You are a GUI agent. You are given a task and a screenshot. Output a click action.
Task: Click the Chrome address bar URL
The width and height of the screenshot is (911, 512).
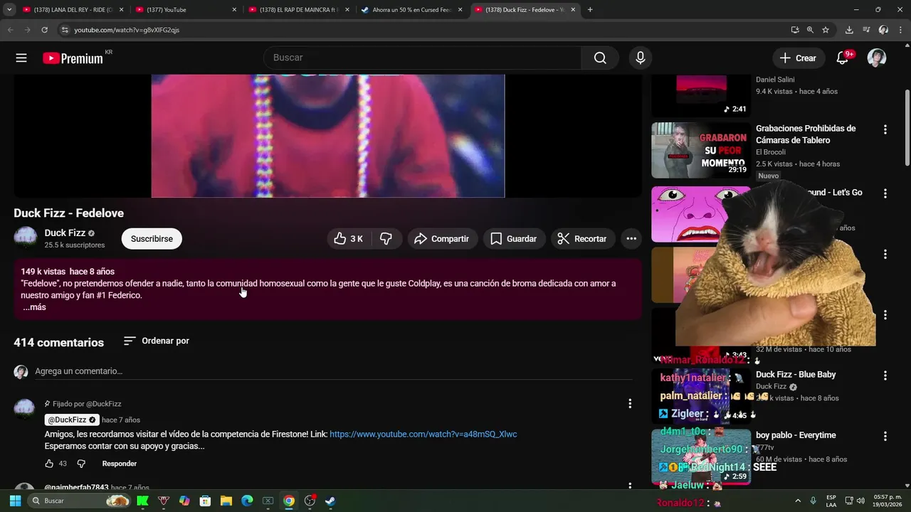127,30
